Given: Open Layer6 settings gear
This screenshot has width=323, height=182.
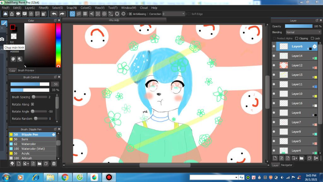Looking at the screenshot, I should 314,46.
